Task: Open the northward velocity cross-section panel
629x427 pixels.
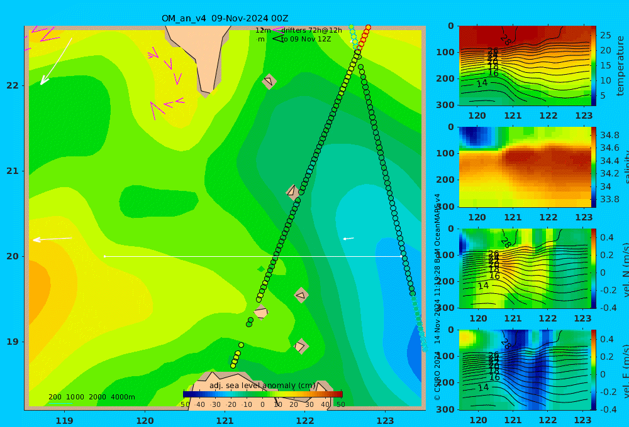Action: (525, 268)
